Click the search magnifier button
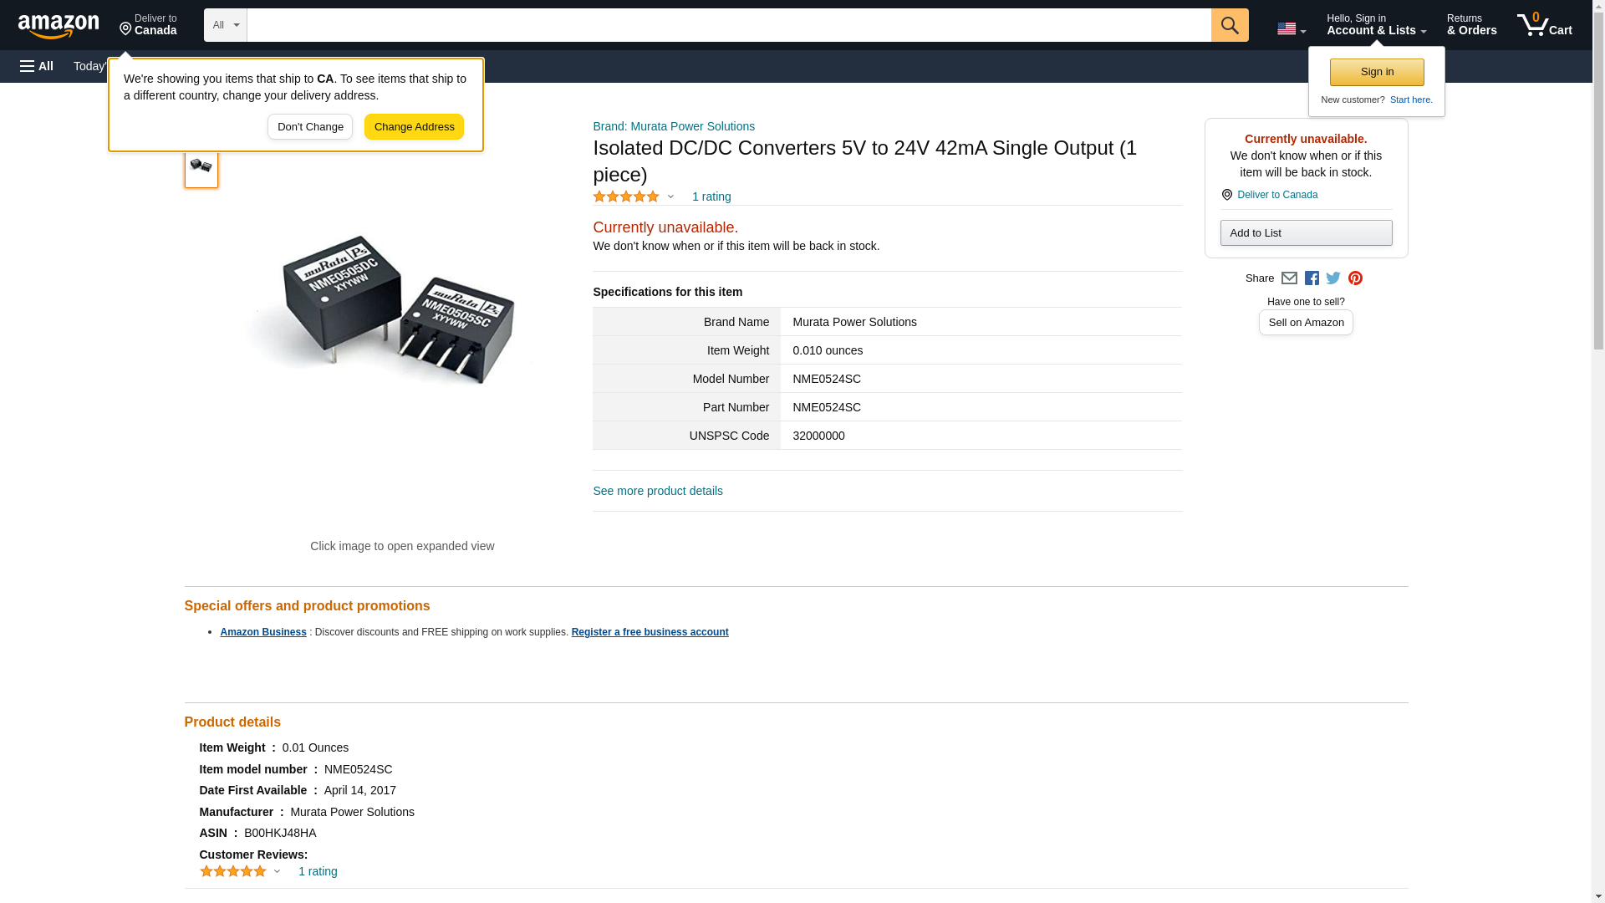 click(x=1229, y=25)
